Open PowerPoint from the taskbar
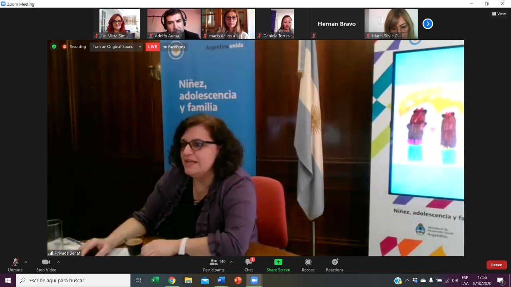Screen dimensions: 511x287 coord(238,280)
